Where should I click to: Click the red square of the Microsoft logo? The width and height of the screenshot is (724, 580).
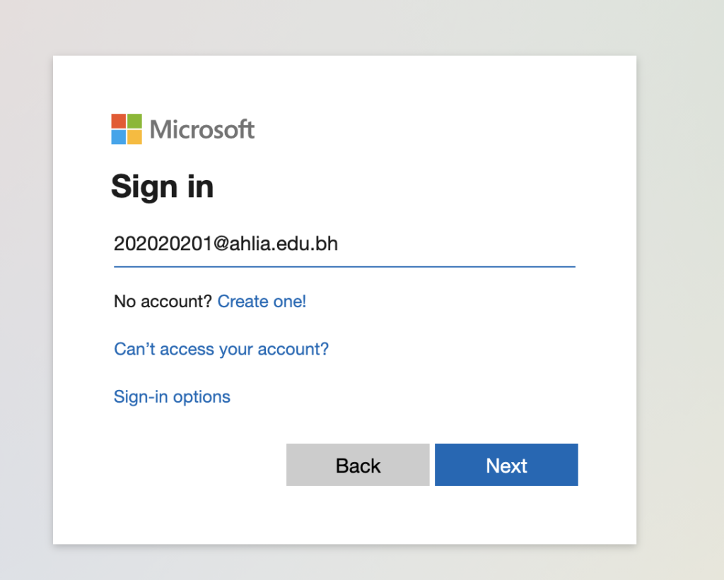click(x=119, y=121)
